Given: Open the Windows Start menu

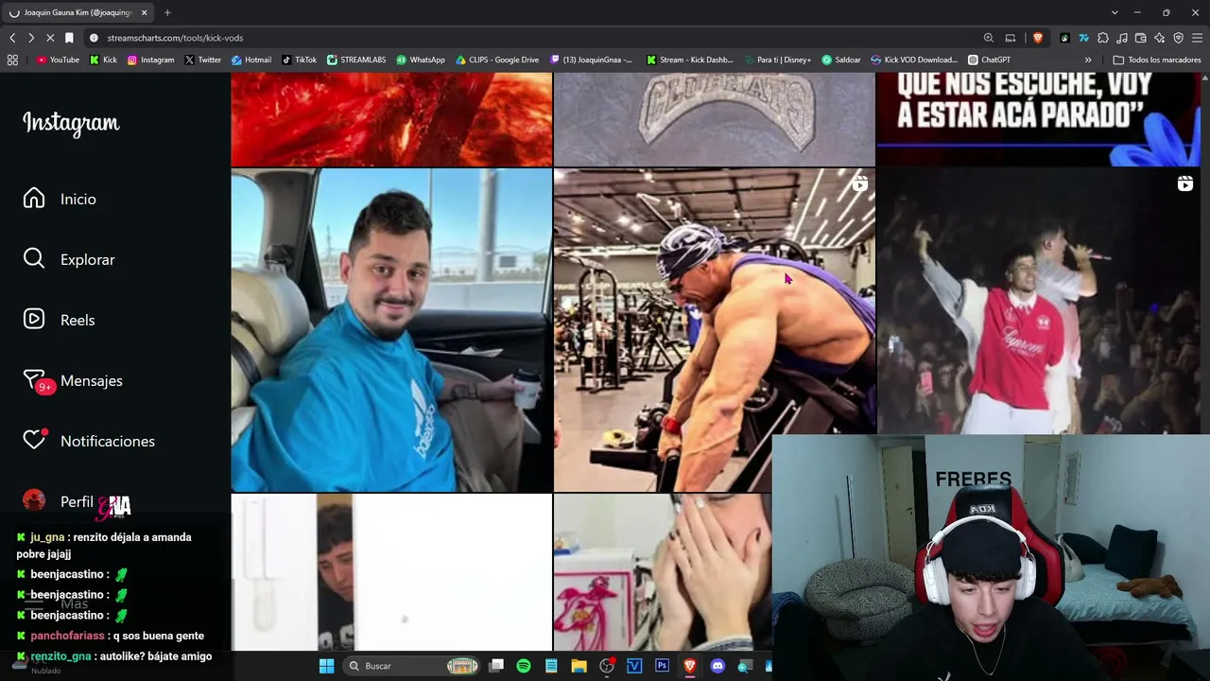Looking at the screenshot, I should pyautogui.click(x=326, y=666).
